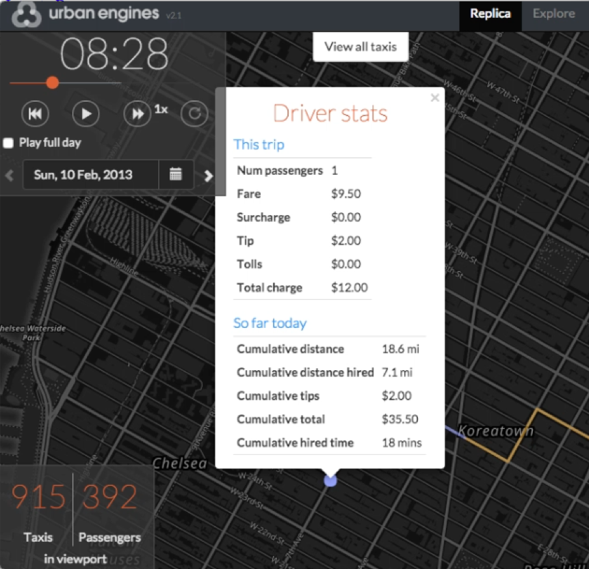The height and width of the screenshot is (569, 589).
Task: Click the fast-forward button
Action: coord(138,113)
